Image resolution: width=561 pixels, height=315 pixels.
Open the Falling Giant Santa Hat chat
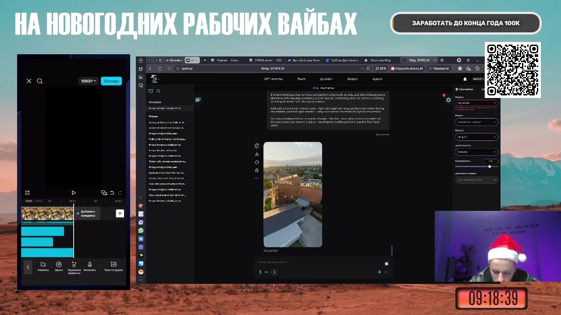[x=167, y=139]
